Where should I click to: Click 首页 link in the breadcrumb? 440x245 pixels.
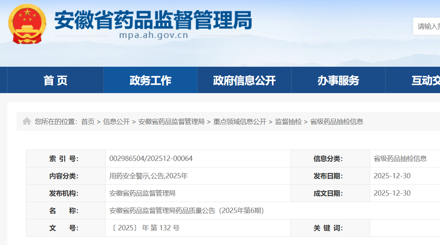pos(88,122)
